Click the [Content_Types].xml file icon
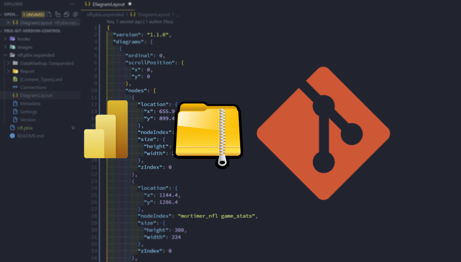Viewport: 461px width, 262px height. pyautogui.click(x=15, y=79)
